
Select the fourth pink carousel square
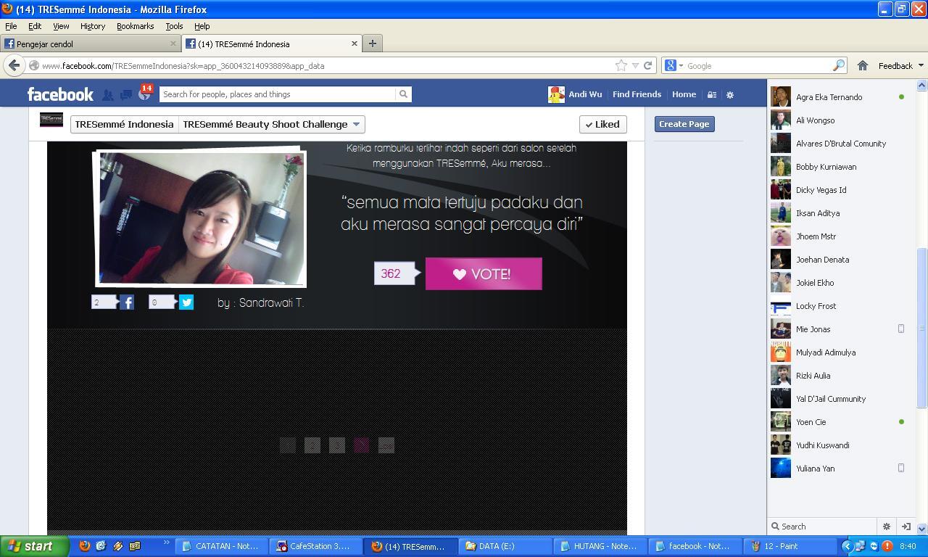point(362,445)
